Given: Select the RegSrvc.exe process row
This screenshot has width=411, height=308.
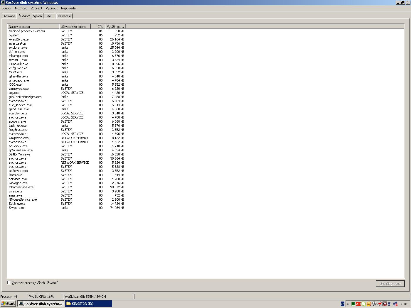Looking at the screenshot, I should point(66,130).
